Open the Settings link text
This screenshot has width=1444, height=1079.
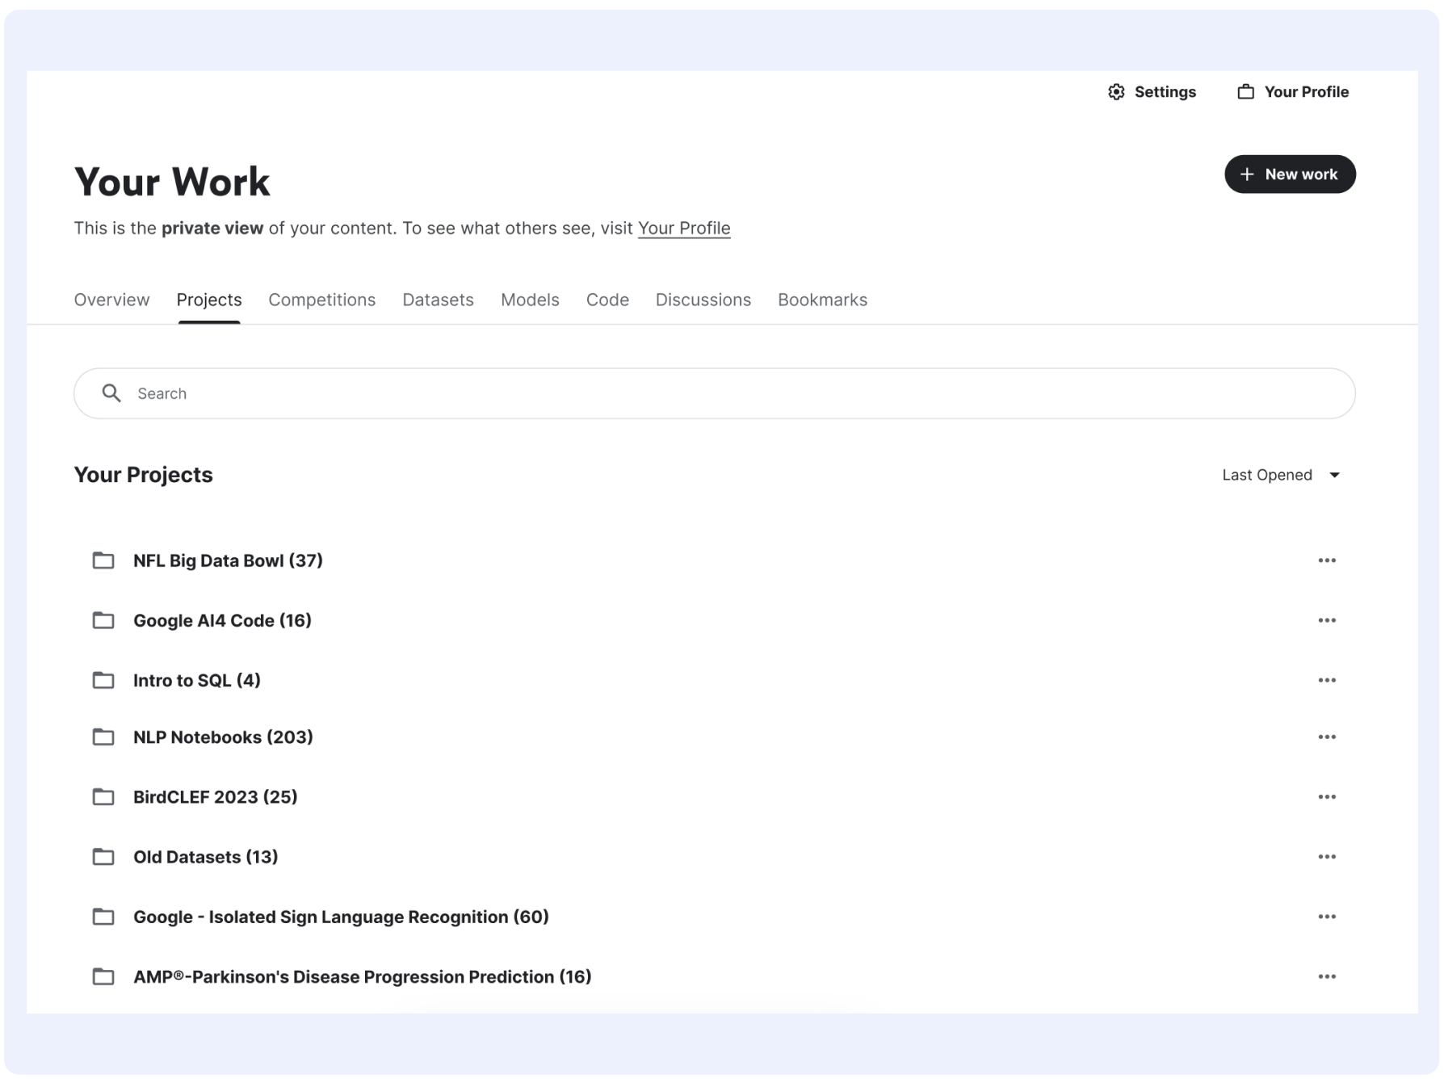(1165, 92)
